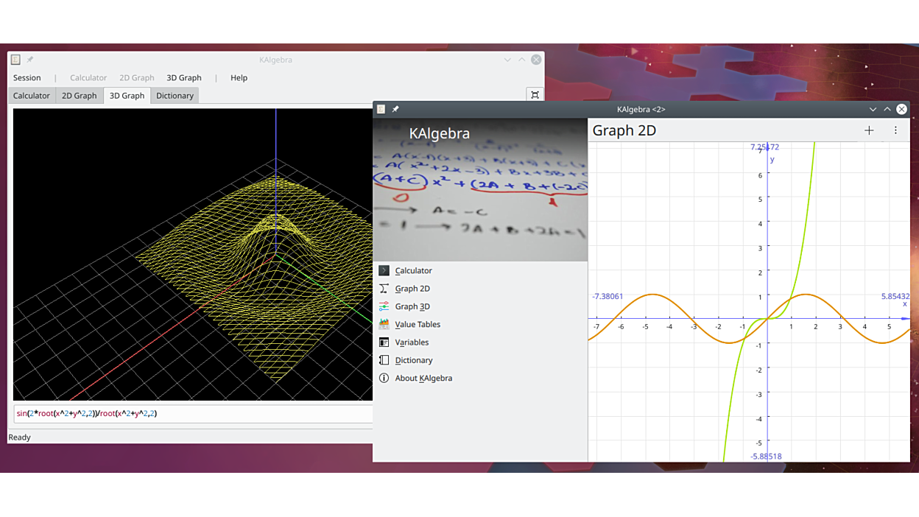Click the Graph 2D sigma icon
Image resolution: width=919 pixels, height=517 pixels.
(x=384, y=289)
